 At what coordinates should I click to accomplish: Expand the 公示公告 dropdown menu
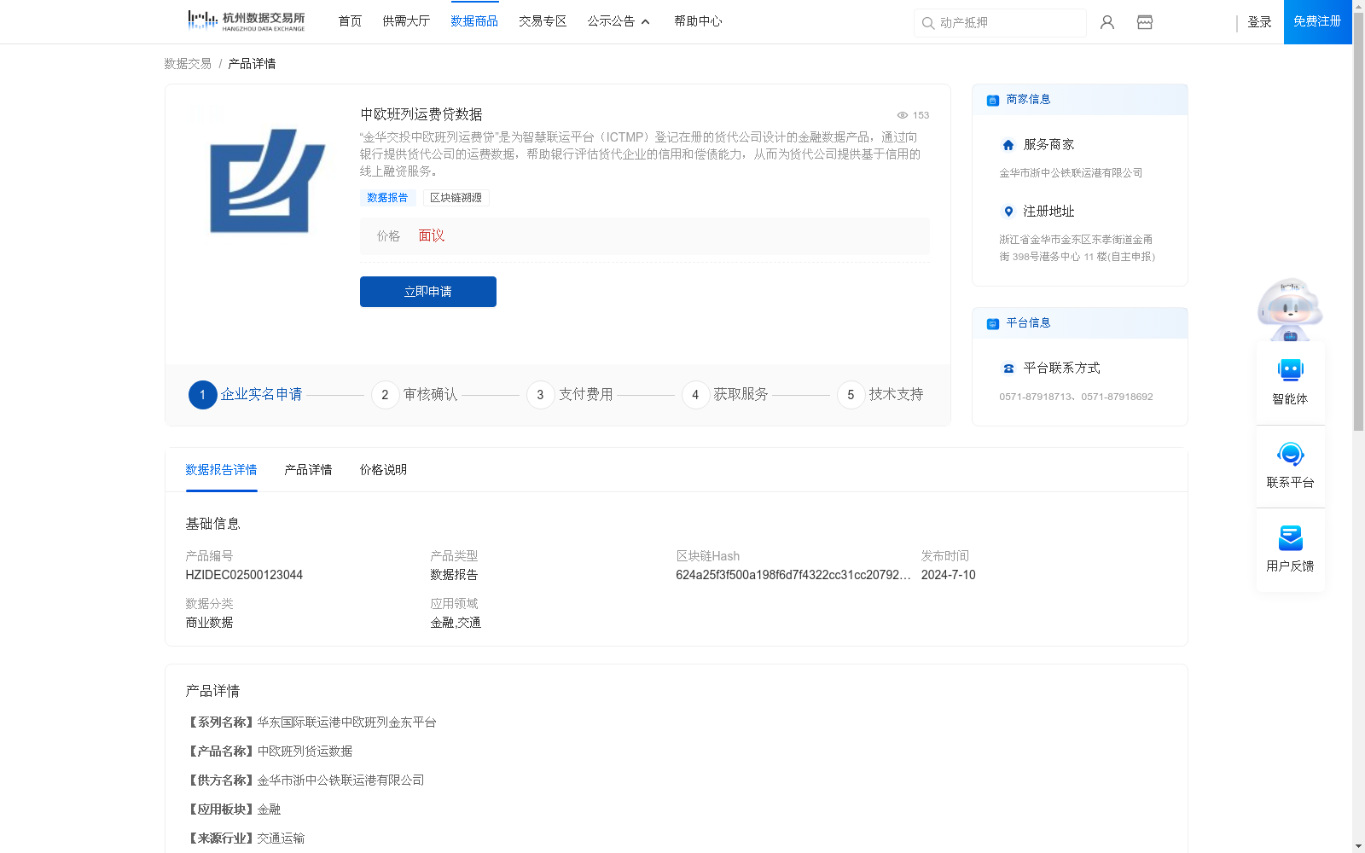pos(619,21)
